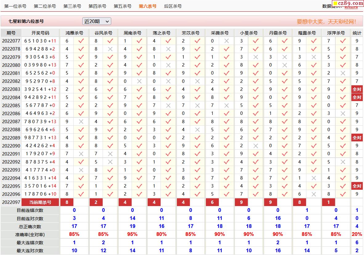The width and height of the screenshot is (364, 255).
Task: Click the check mark for 周南杀号 in row 2022083
Action: coord(139,89)
